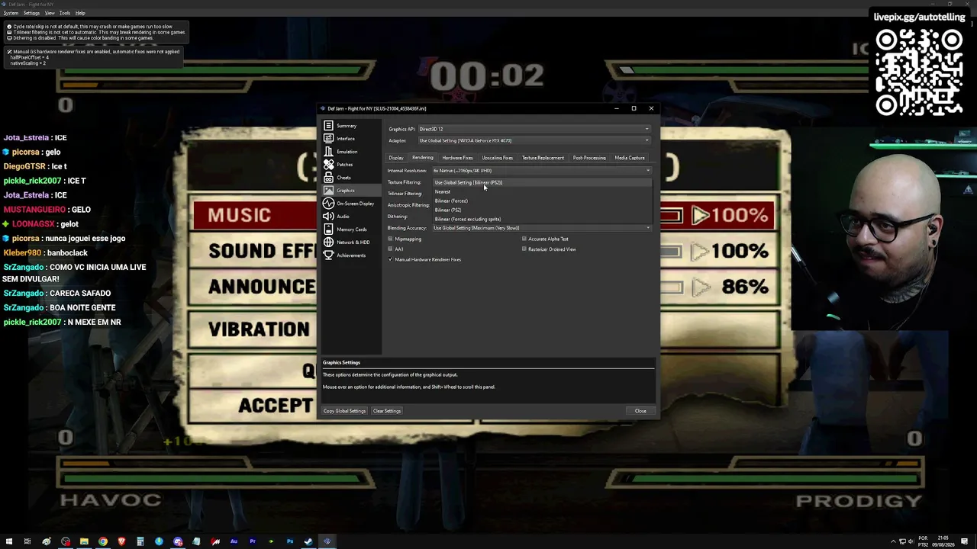
Task: Open the Windows Start menu
Action: (9, 541)
